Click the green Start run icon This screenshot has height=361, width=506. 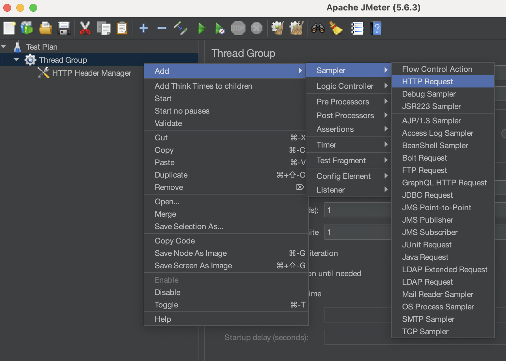coord(202,28)
